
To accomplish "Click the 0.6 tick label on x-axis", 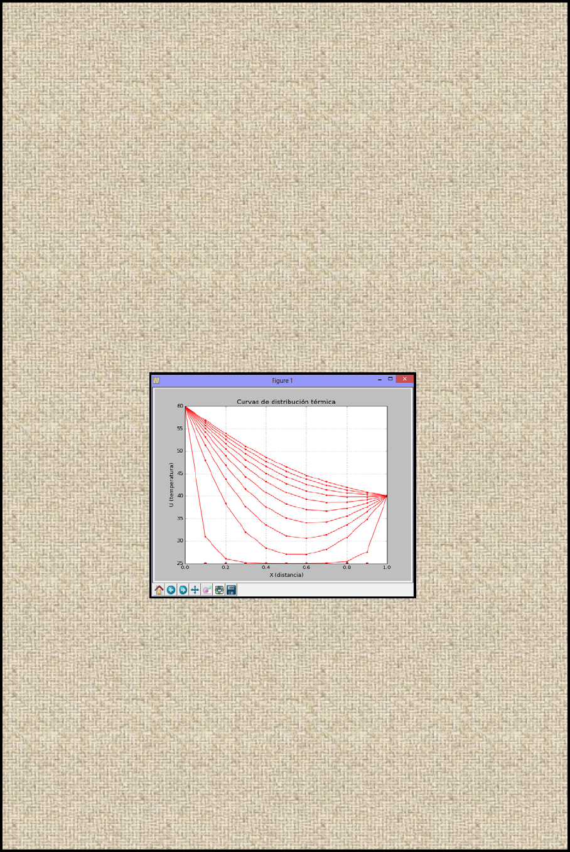I will click(306, 568).
